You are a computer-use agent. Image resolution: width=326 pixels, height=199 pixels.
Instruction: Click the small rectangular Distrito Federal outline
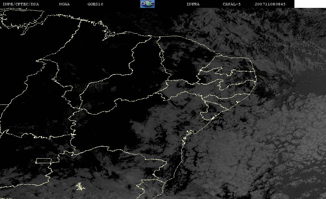pos(44,160)
